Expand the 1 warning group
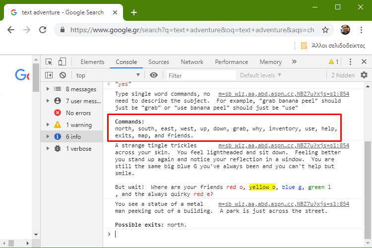The width and height of the screenshot is (372, 248). pos(48,124)
